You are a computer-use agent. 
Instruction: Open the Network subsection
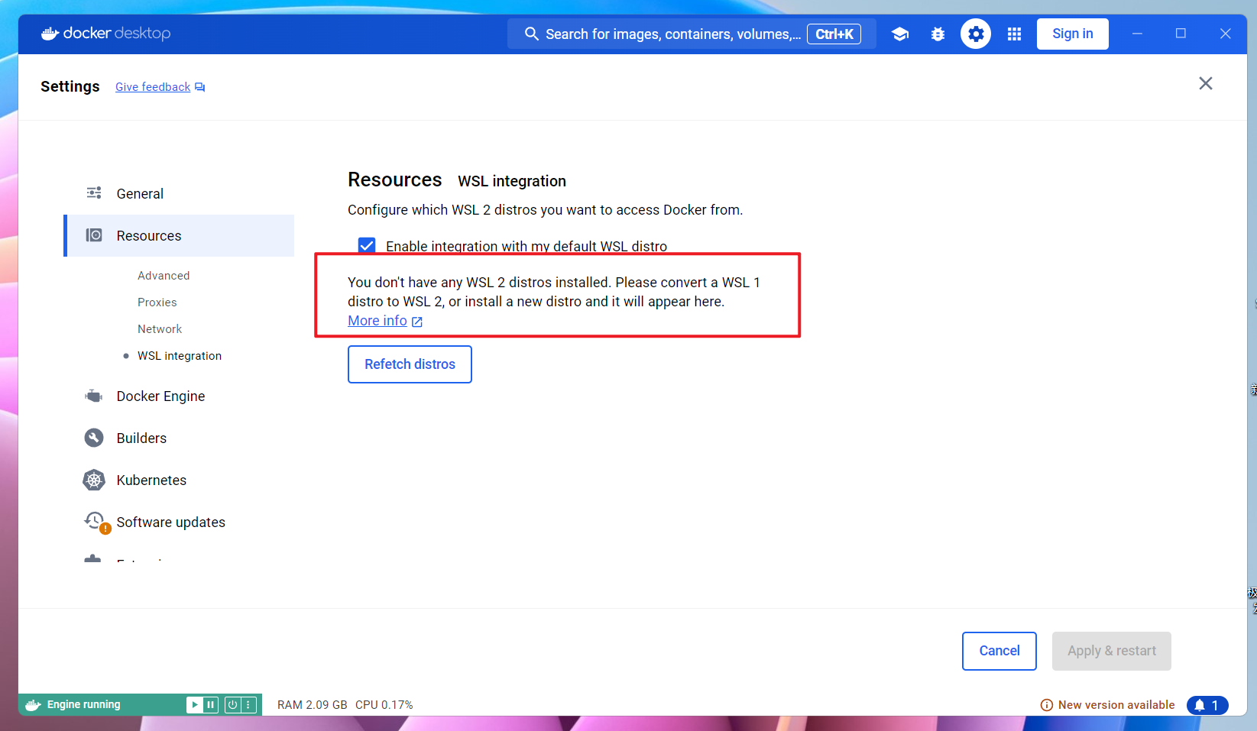[x=160, y=328]
